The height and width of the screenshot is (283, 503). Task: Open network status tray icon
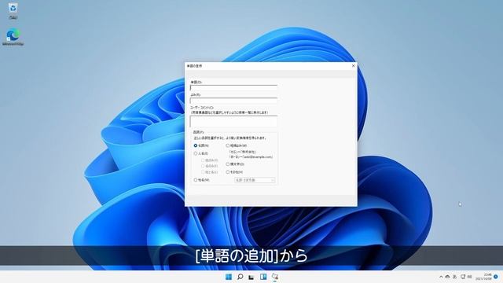click(x=463, y=277)
